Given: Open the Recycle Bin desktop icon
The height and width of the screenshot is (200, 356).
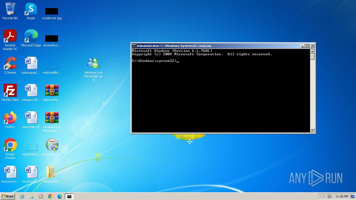Looking at the screenshot, I should click(10, 11).
